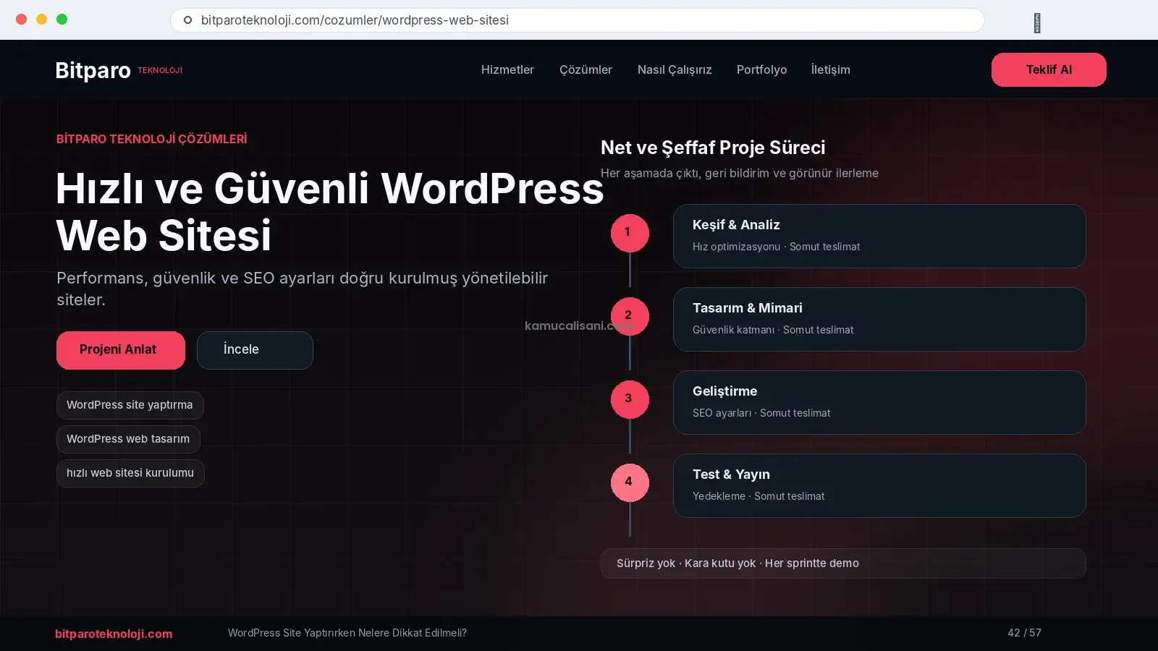The width and height of the screenshot is (1158, 651).
Task: Click the 'Net ve Şeffaf Proje Süreci' heading
Action: coord(713,148)
